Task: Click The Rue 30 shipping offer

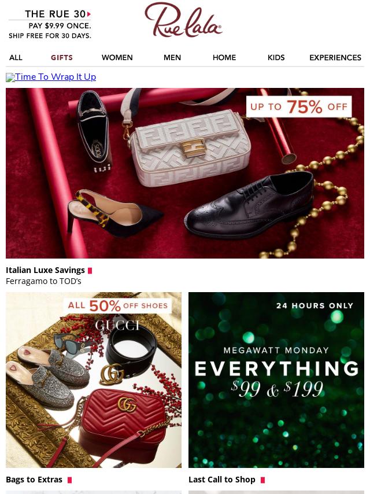Action: click(50, 24)
